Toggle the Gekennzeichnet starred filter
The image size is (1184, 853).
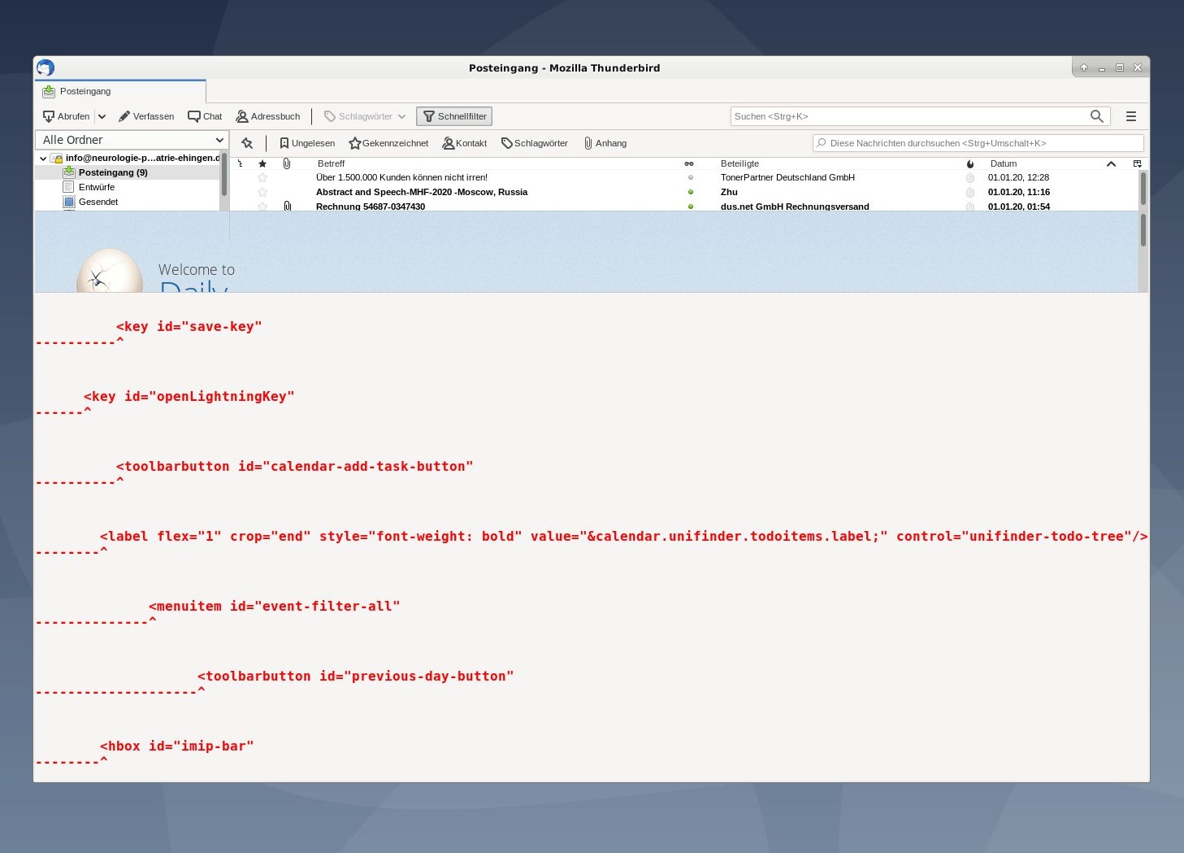pyautogui.click(x=388, y=143)
